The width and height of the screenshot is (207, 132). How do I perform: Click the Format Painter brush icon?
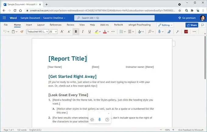click(22, 31)
